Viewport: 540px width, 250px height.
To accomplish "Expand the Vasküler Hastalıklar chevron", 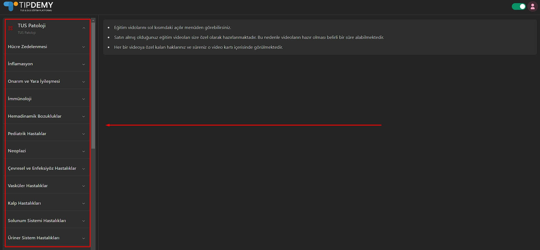I will pyautogui.click(x=83, y=186).
